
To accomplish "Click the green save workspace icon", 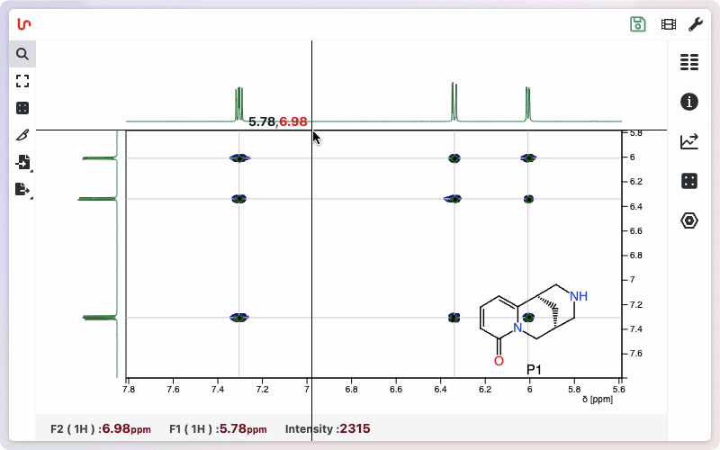I will point(638,24).
